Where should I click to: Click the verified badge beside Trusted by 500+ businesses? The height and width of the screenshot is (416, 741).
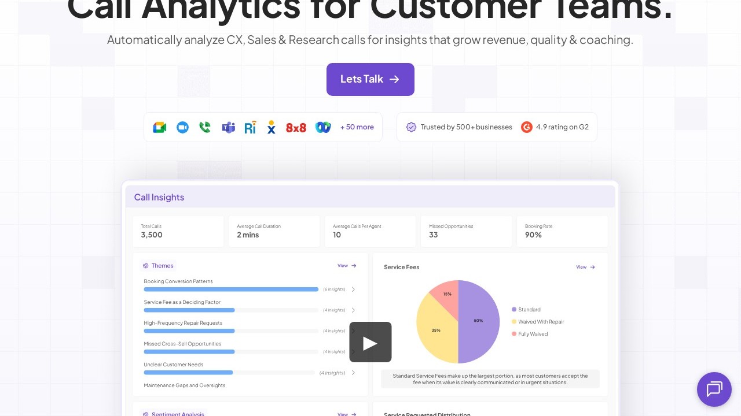click(x=411, y=127)
